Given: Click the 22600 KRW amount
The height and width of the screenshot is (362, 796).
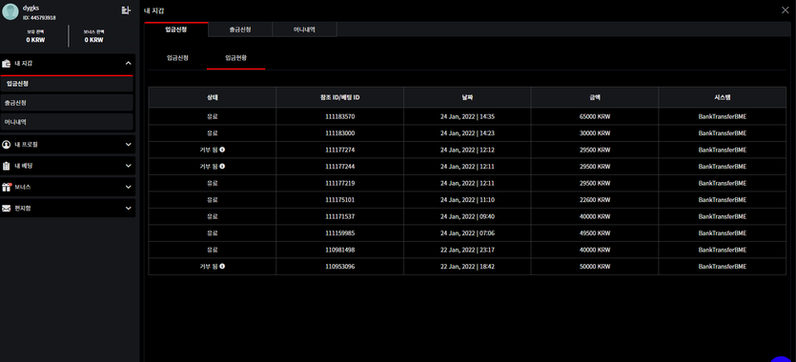Looking at the screenshot, I should pyautogui.click(x=595, y=200).
